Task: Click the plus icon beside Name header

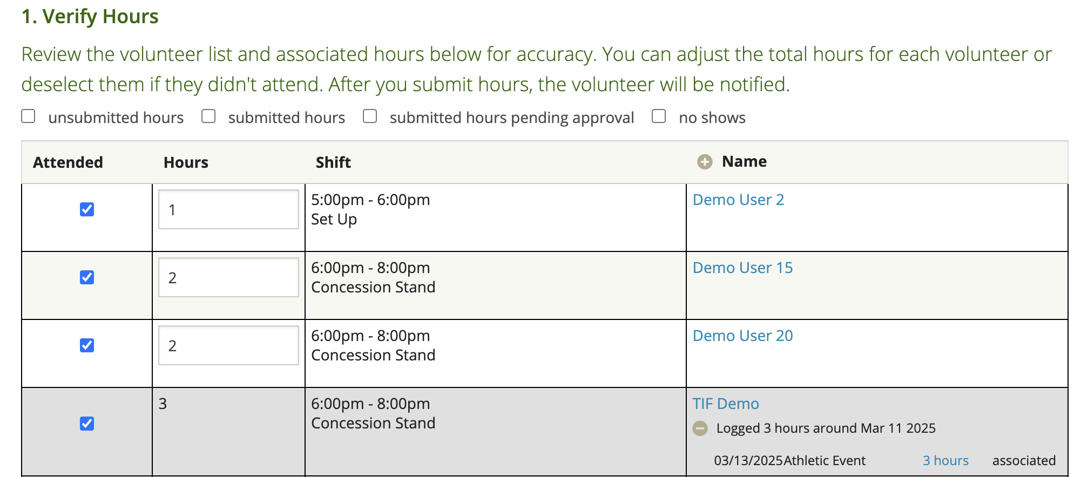Action: [705, 162]
